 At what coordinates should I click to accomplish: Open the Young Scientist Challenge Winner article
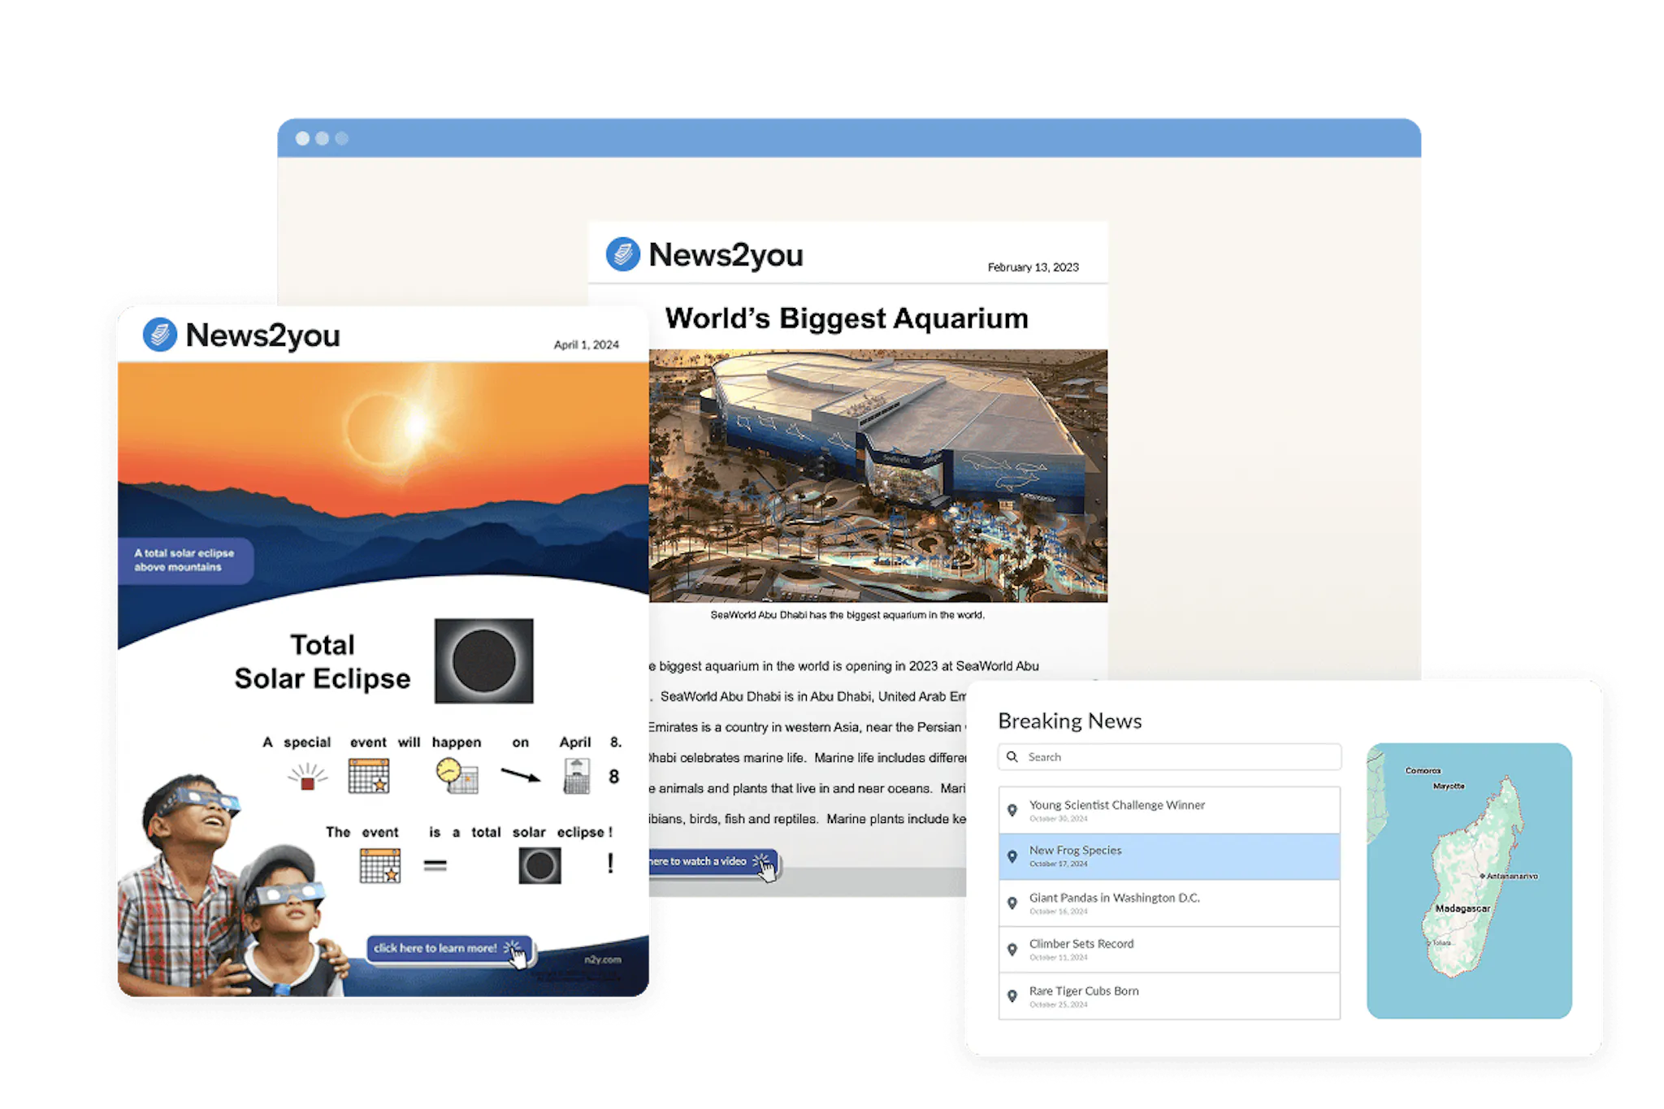1116,805
